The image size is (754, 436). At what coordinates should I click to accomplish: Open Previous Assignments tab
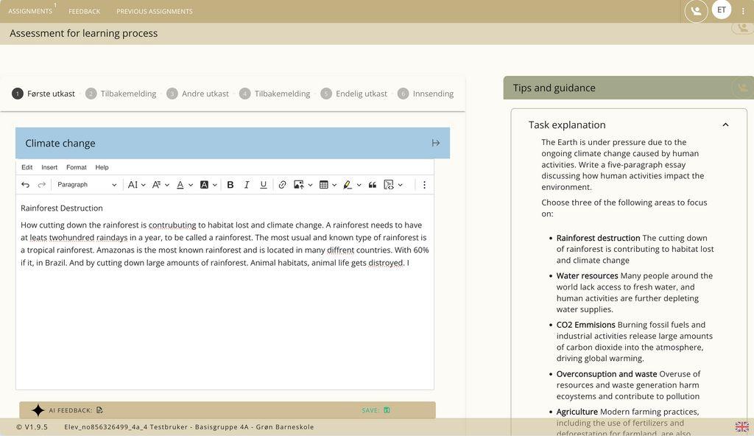pos(155,11)
